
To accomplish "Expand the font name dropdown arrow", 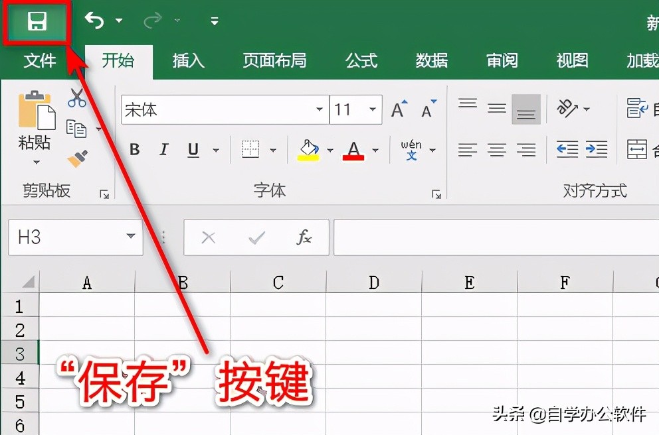I will (320, 109).
